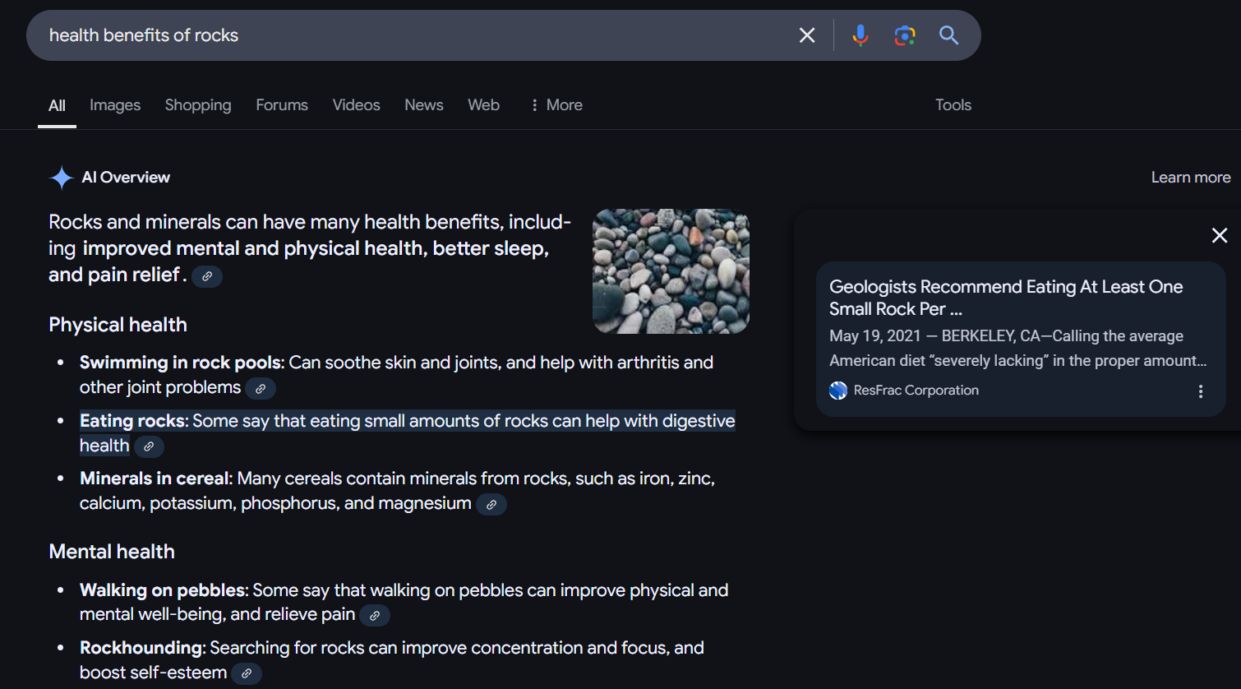Open the Tools options
The image size is (1241, 689).
[953, 105]
